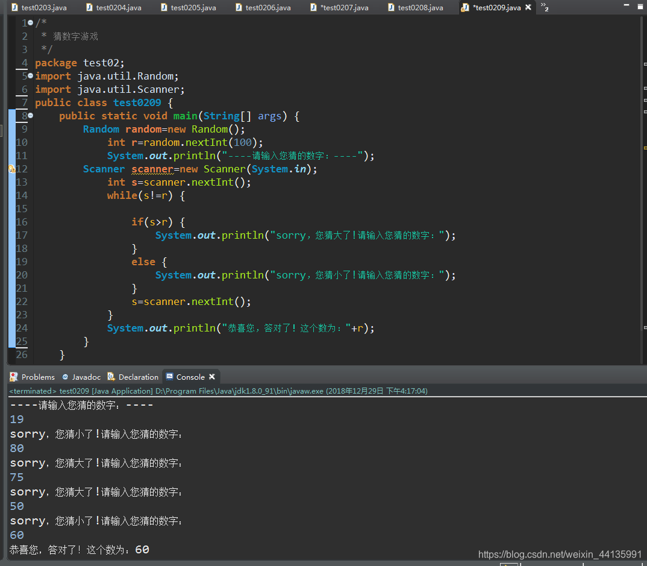Click the test0209.java file icon
The width and height of the screenshot is (647, 566).
tap(465, 7)
